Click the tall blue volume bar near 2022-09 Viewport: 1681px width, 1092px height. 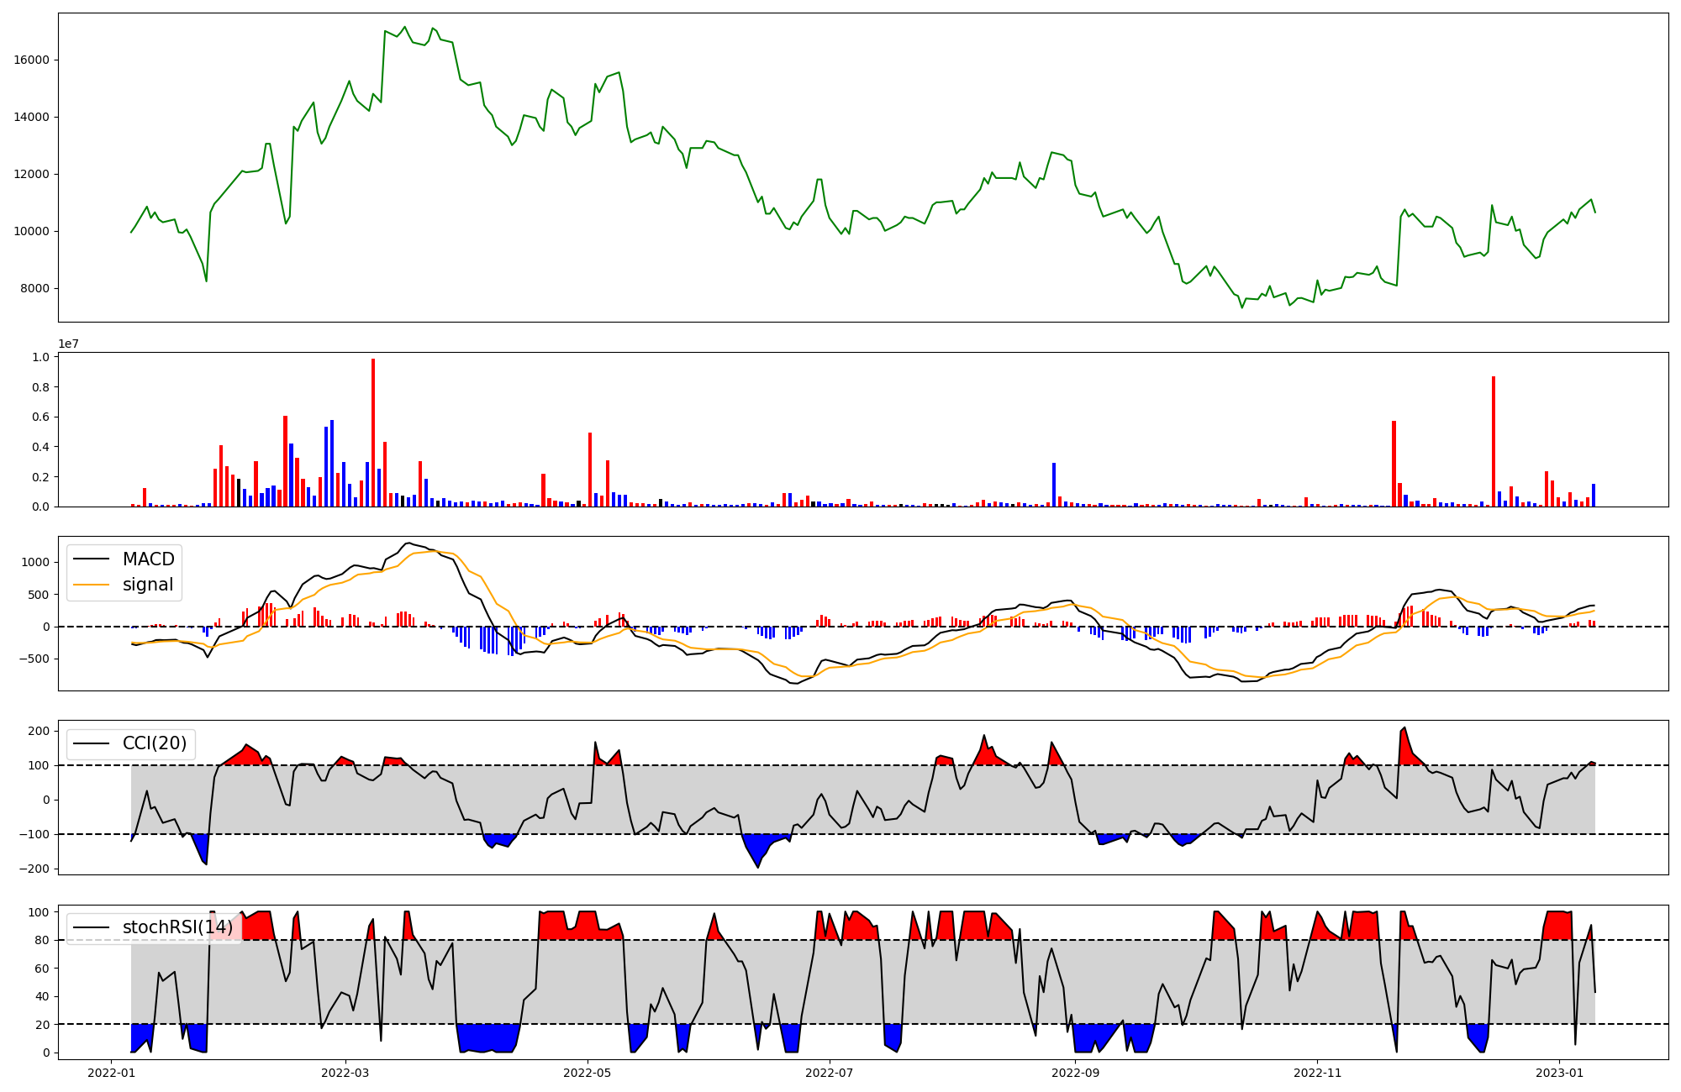[1054, 485]
